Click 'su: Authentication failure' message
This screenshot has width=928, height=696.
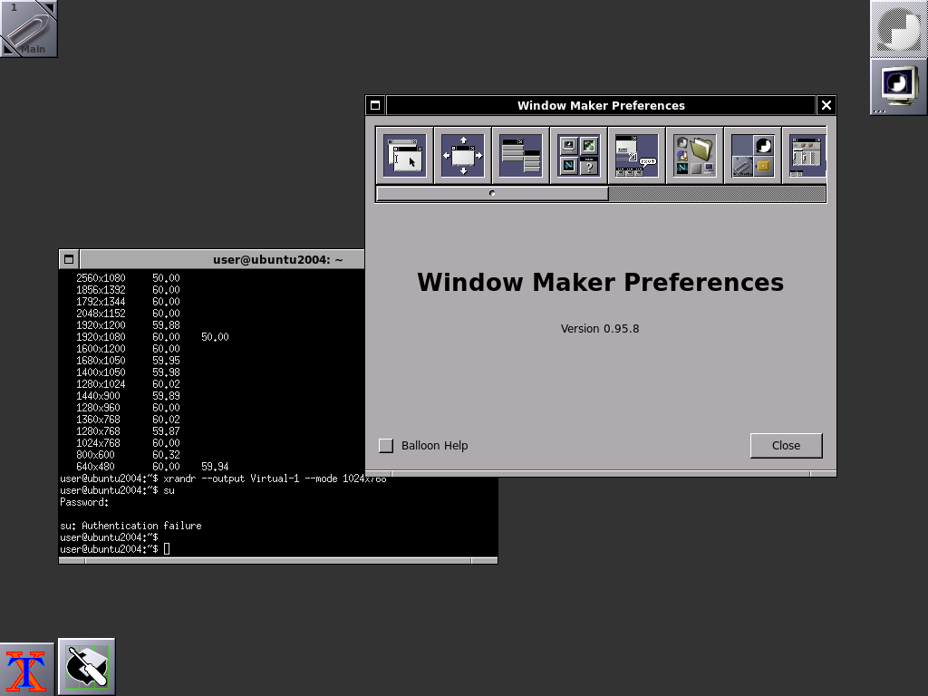tap(130, 527)
